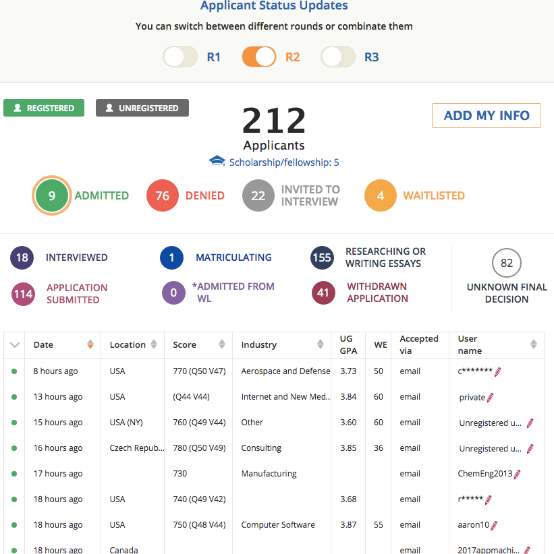The height and width of the screenshot is (554, 554).
Task: Click the Add My Info button
Action: pos(487,115)
